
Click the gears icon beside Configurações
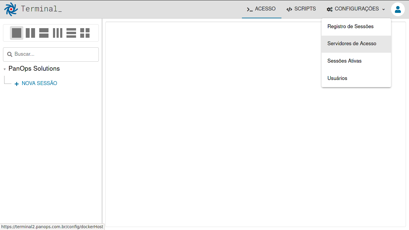[x=330, y=9]
